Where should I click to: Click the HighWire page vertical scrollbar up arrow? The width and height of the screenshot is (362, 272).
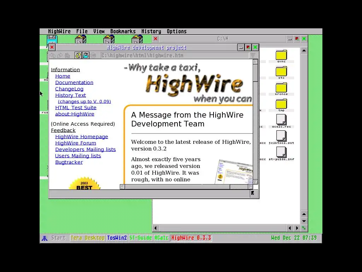(255, 62)
